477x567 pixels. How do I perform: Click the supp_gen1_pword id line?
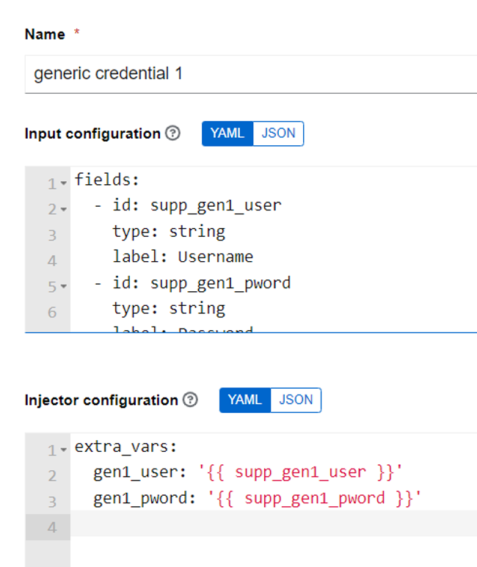(x=274, y=283)
